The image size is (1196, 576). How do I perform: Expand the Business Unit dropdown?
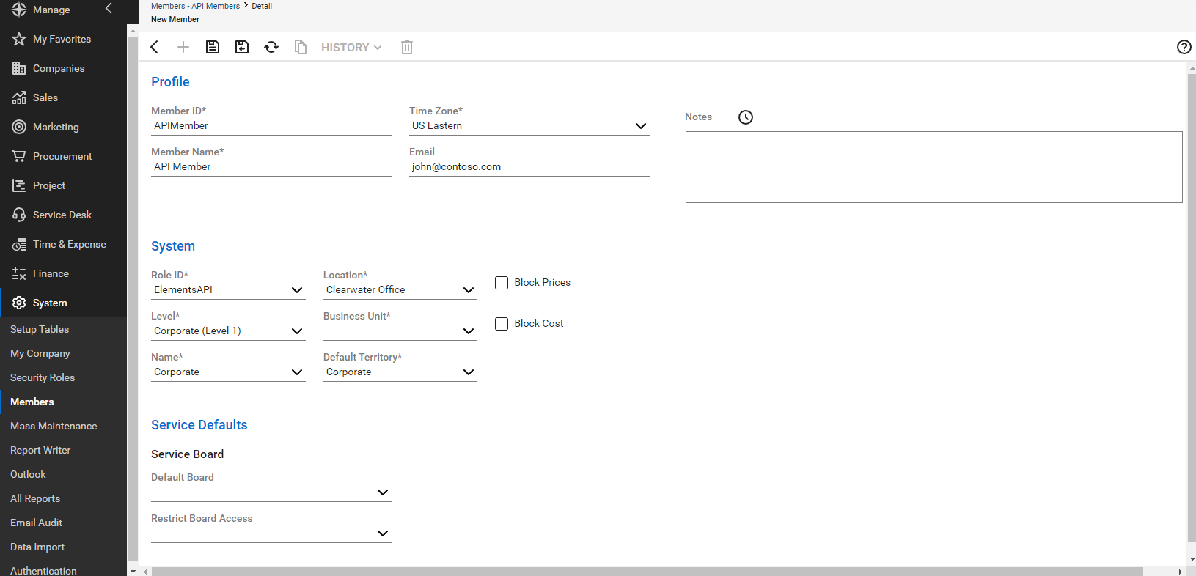[469, 331]
